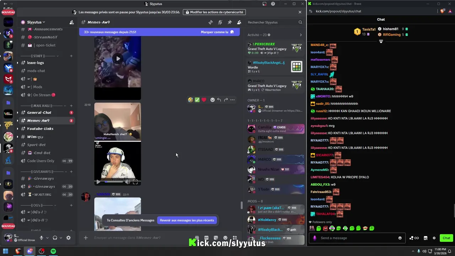455x256 pixels.
Task: Open #NoMercy in the mods list
Action: [x=276, y=220]
